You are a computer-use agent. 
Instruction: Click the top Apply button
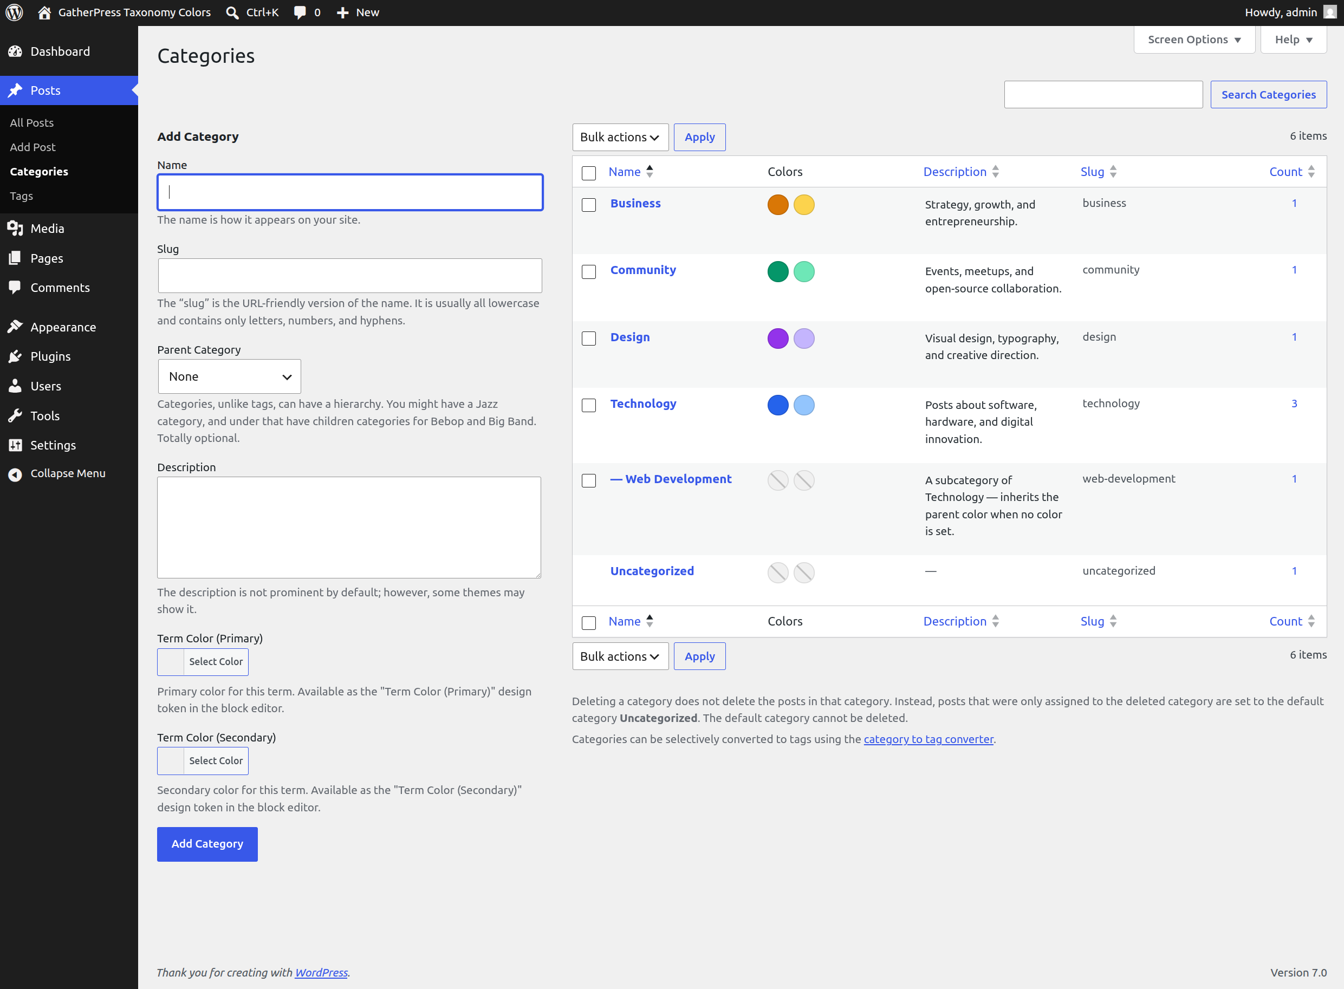coord(700,137)
